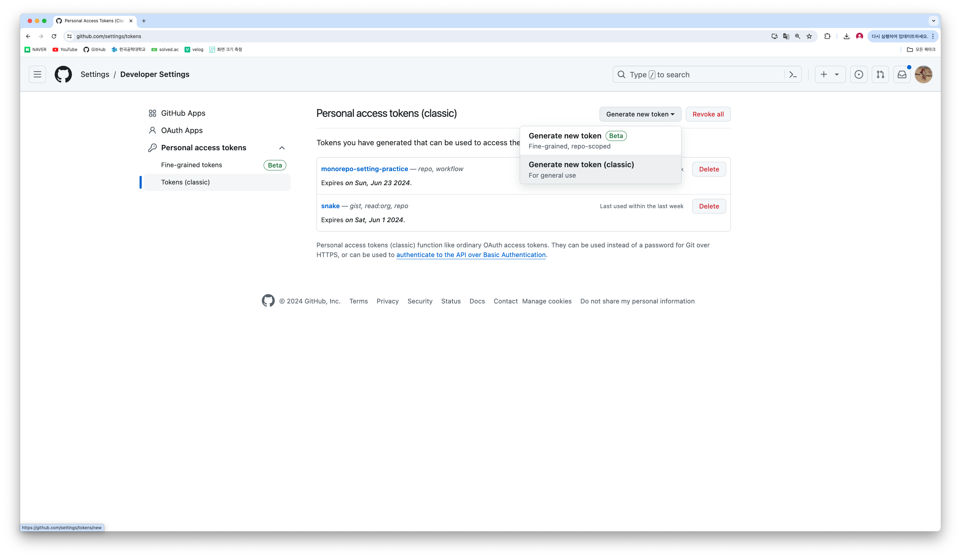Open the Issues icon in header
This screenshot has height=558, width=961.
tap(858, 74)
